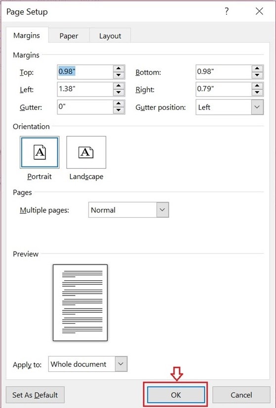Select the Landscape orientation icon
This screenshot has height=408, width=276.
tap(86, 153)
